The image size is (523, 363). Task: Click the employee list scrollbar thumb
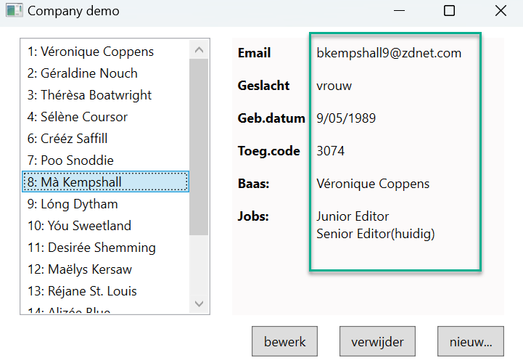[199, 145]
